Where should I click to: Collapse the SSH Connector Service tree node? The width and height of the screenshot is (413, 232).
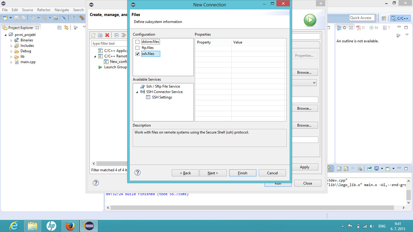point(137,92)
